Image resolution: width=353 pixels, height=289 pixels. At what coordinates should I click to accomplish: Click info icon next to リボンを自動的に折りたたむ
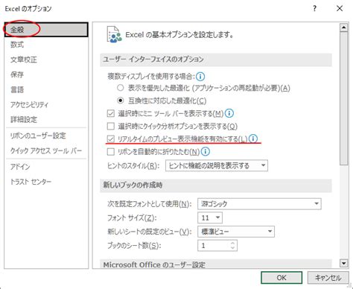click(x=206, y=151)
